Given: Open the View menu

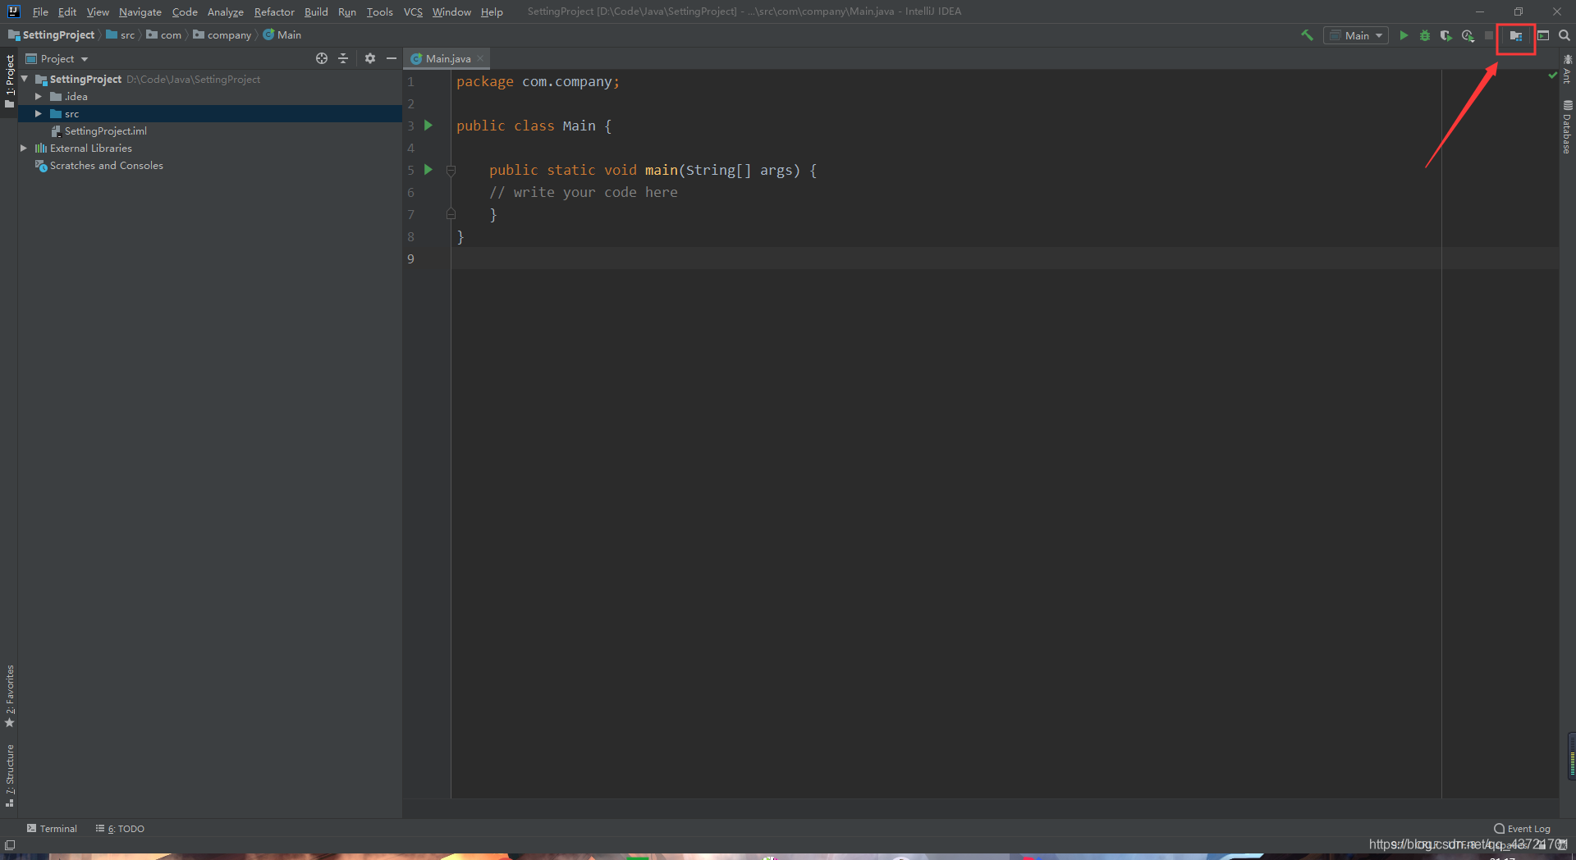Looking at the screenshot, I should (98, 11).
